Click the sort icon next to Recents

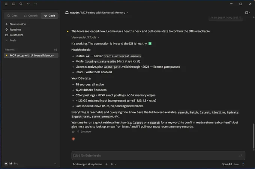(x=55, y=50)
